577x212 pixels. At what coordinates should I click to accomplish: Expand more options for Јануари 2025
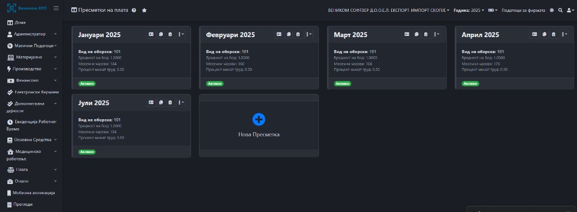[181, 34]
